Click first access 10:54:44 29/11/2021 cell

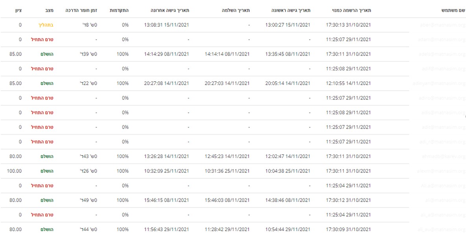pyautogui.click(x=287, y=229)
